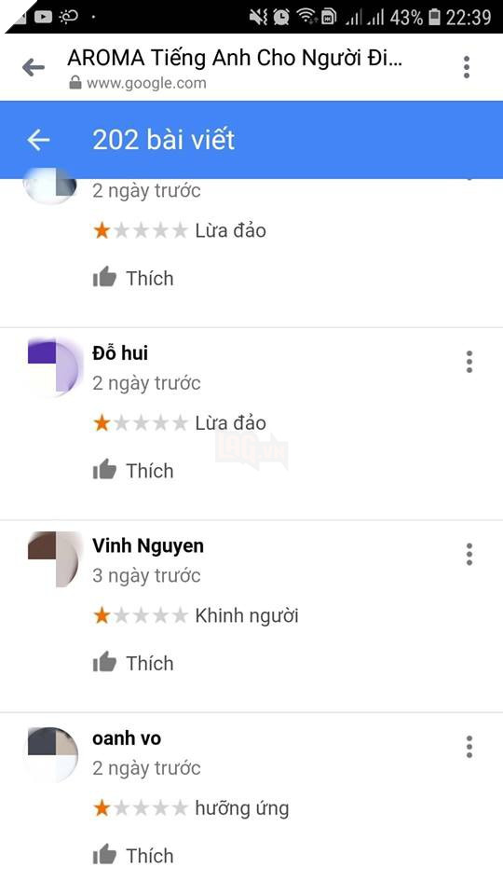Go back using the browser tab's back arrow
Image resolution: width=503 pixels, height=895 pixels.
[x=34, y=68]
